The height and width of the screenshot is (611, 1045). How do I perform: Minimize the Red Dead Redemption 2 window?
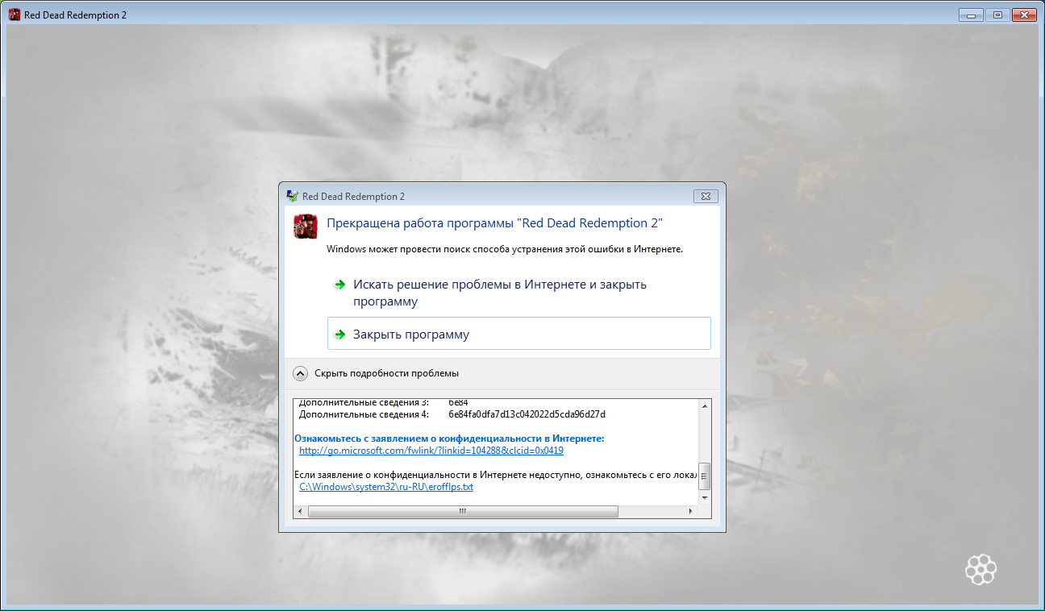click(972, 14)
